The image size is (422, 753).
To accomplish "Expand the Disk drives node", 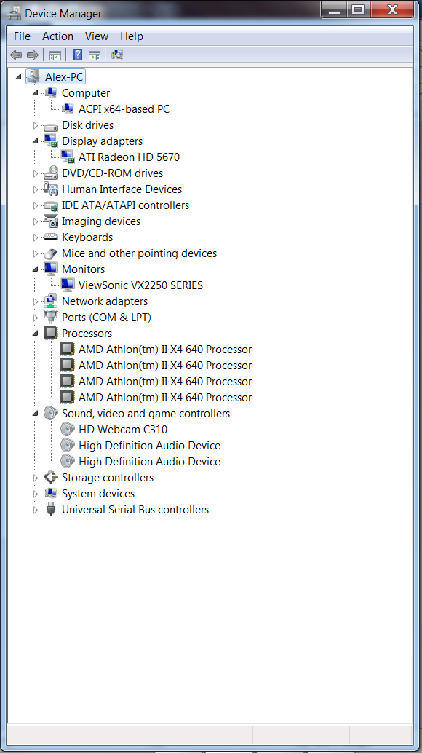I will (35, 125).
